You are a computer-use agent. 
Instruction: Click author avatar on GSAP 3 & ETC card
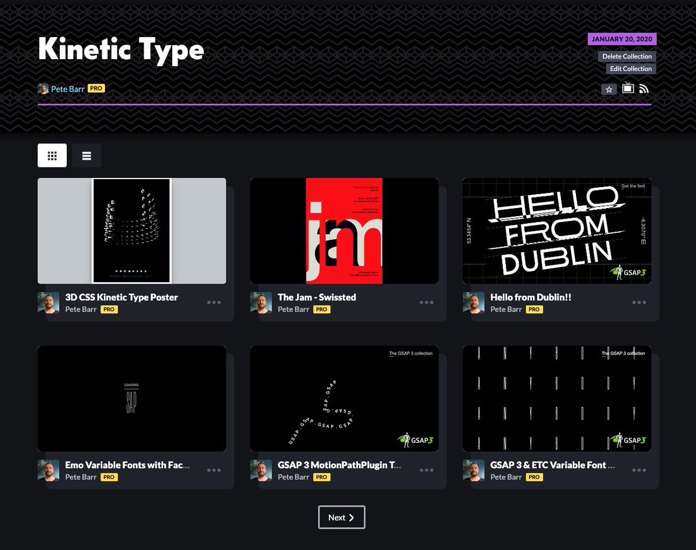[473, 471]
